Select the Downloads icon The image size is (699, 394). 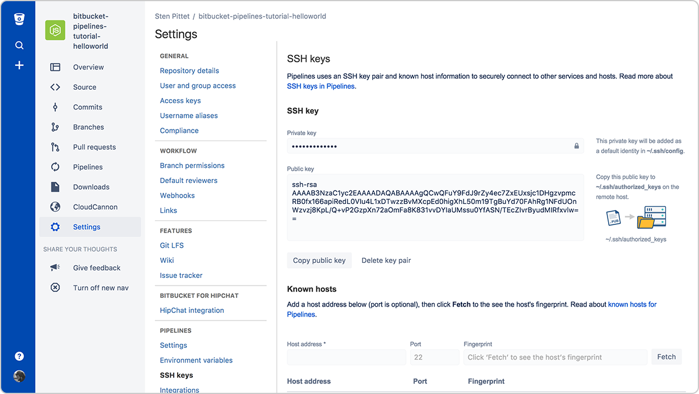click(55, 187)
